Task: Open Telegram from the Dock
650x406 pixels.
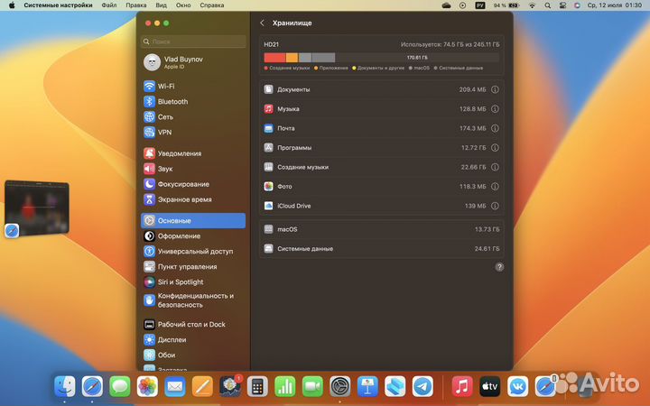Action: point(422,386)
